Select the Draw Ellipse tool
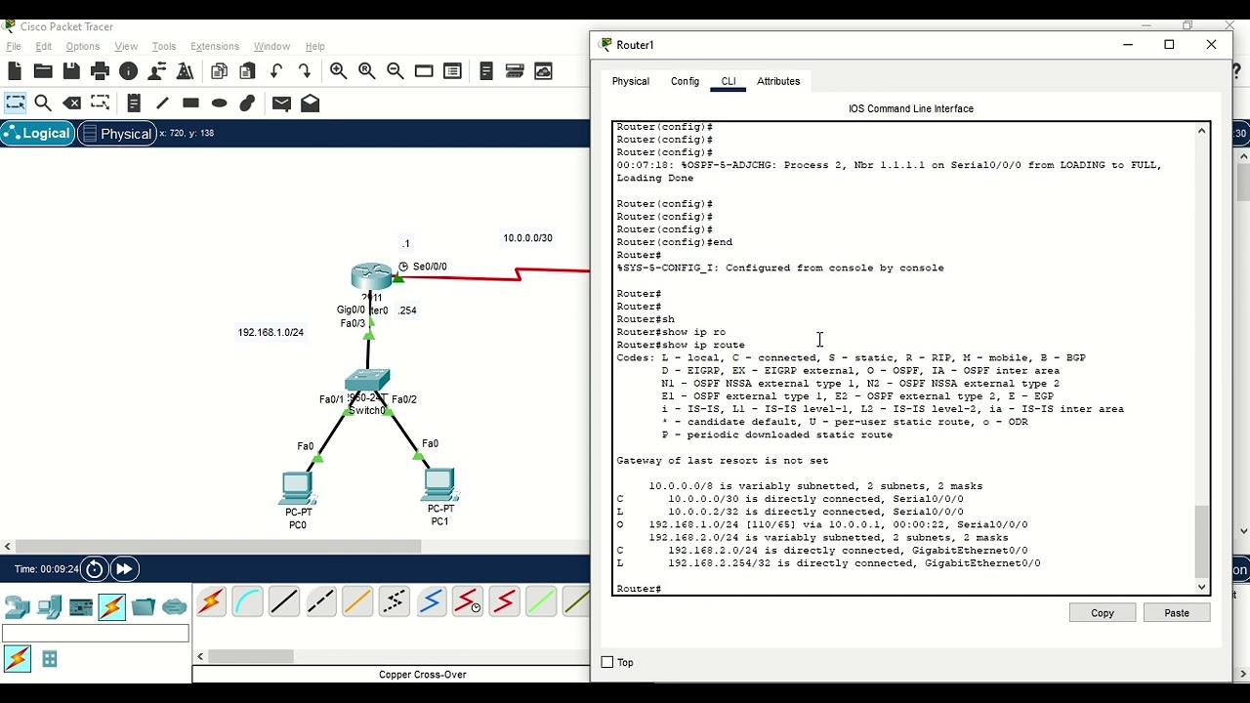 pos(220,103)
